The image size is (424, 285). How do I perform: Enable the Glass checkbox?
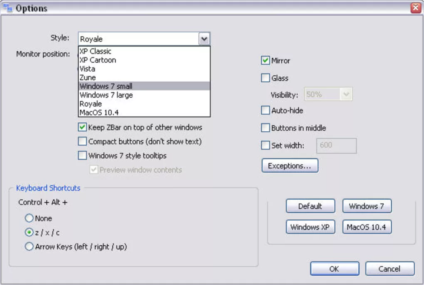pos(265,78)
